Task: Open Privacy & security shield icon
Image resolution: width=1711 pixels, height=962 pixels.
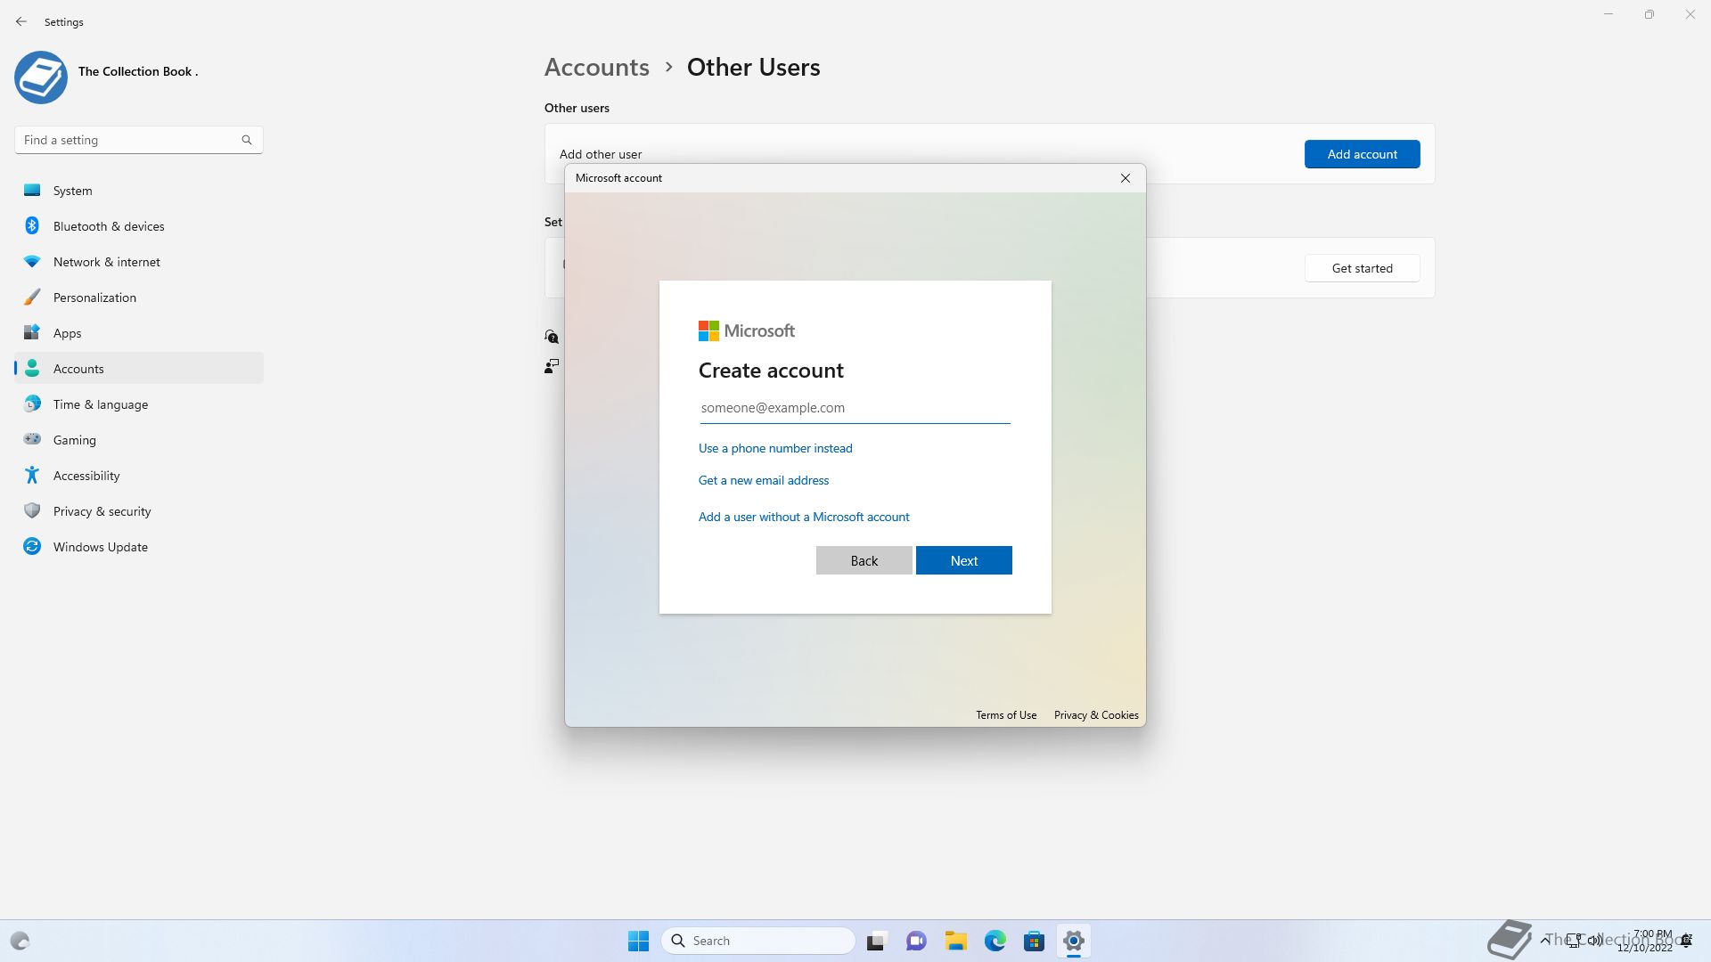Action: (x=32, y=511)
